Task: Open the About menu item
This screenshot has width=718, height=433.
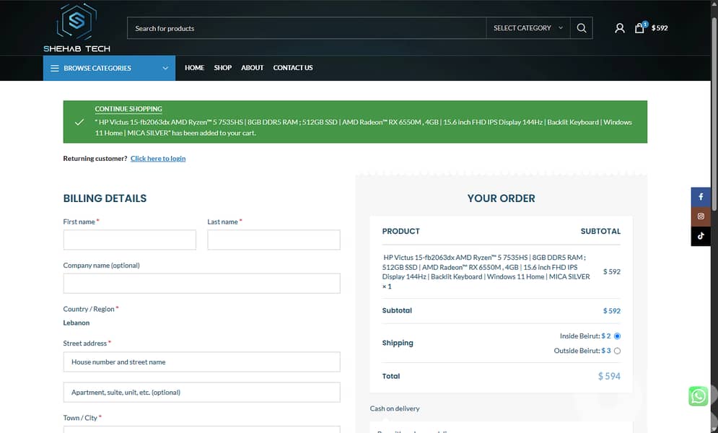Action: [x=253, y=68]
